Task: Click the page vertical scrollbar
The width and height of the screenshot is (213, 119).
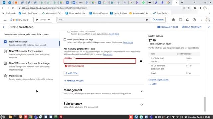Action: click(x=205, y=104)
